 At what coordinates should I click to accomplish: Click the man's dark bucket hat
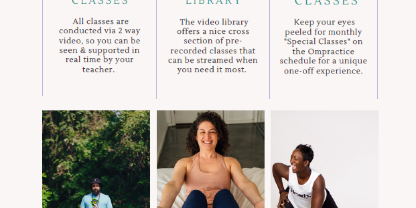coord(96,181)
